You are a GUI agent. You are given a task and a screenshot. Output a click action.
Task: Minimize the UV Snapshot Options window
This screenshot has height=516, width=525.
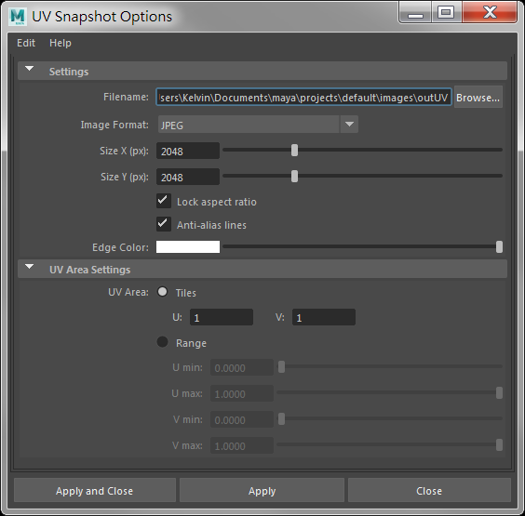tap(415, 13)
